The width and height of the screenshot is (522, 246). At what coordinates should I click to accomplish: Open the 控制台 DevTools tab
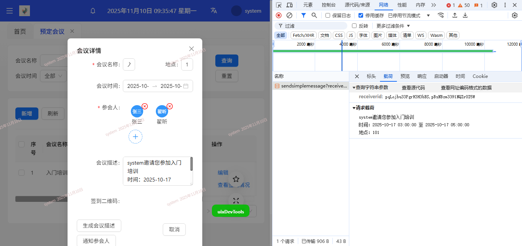pos(329,5)
